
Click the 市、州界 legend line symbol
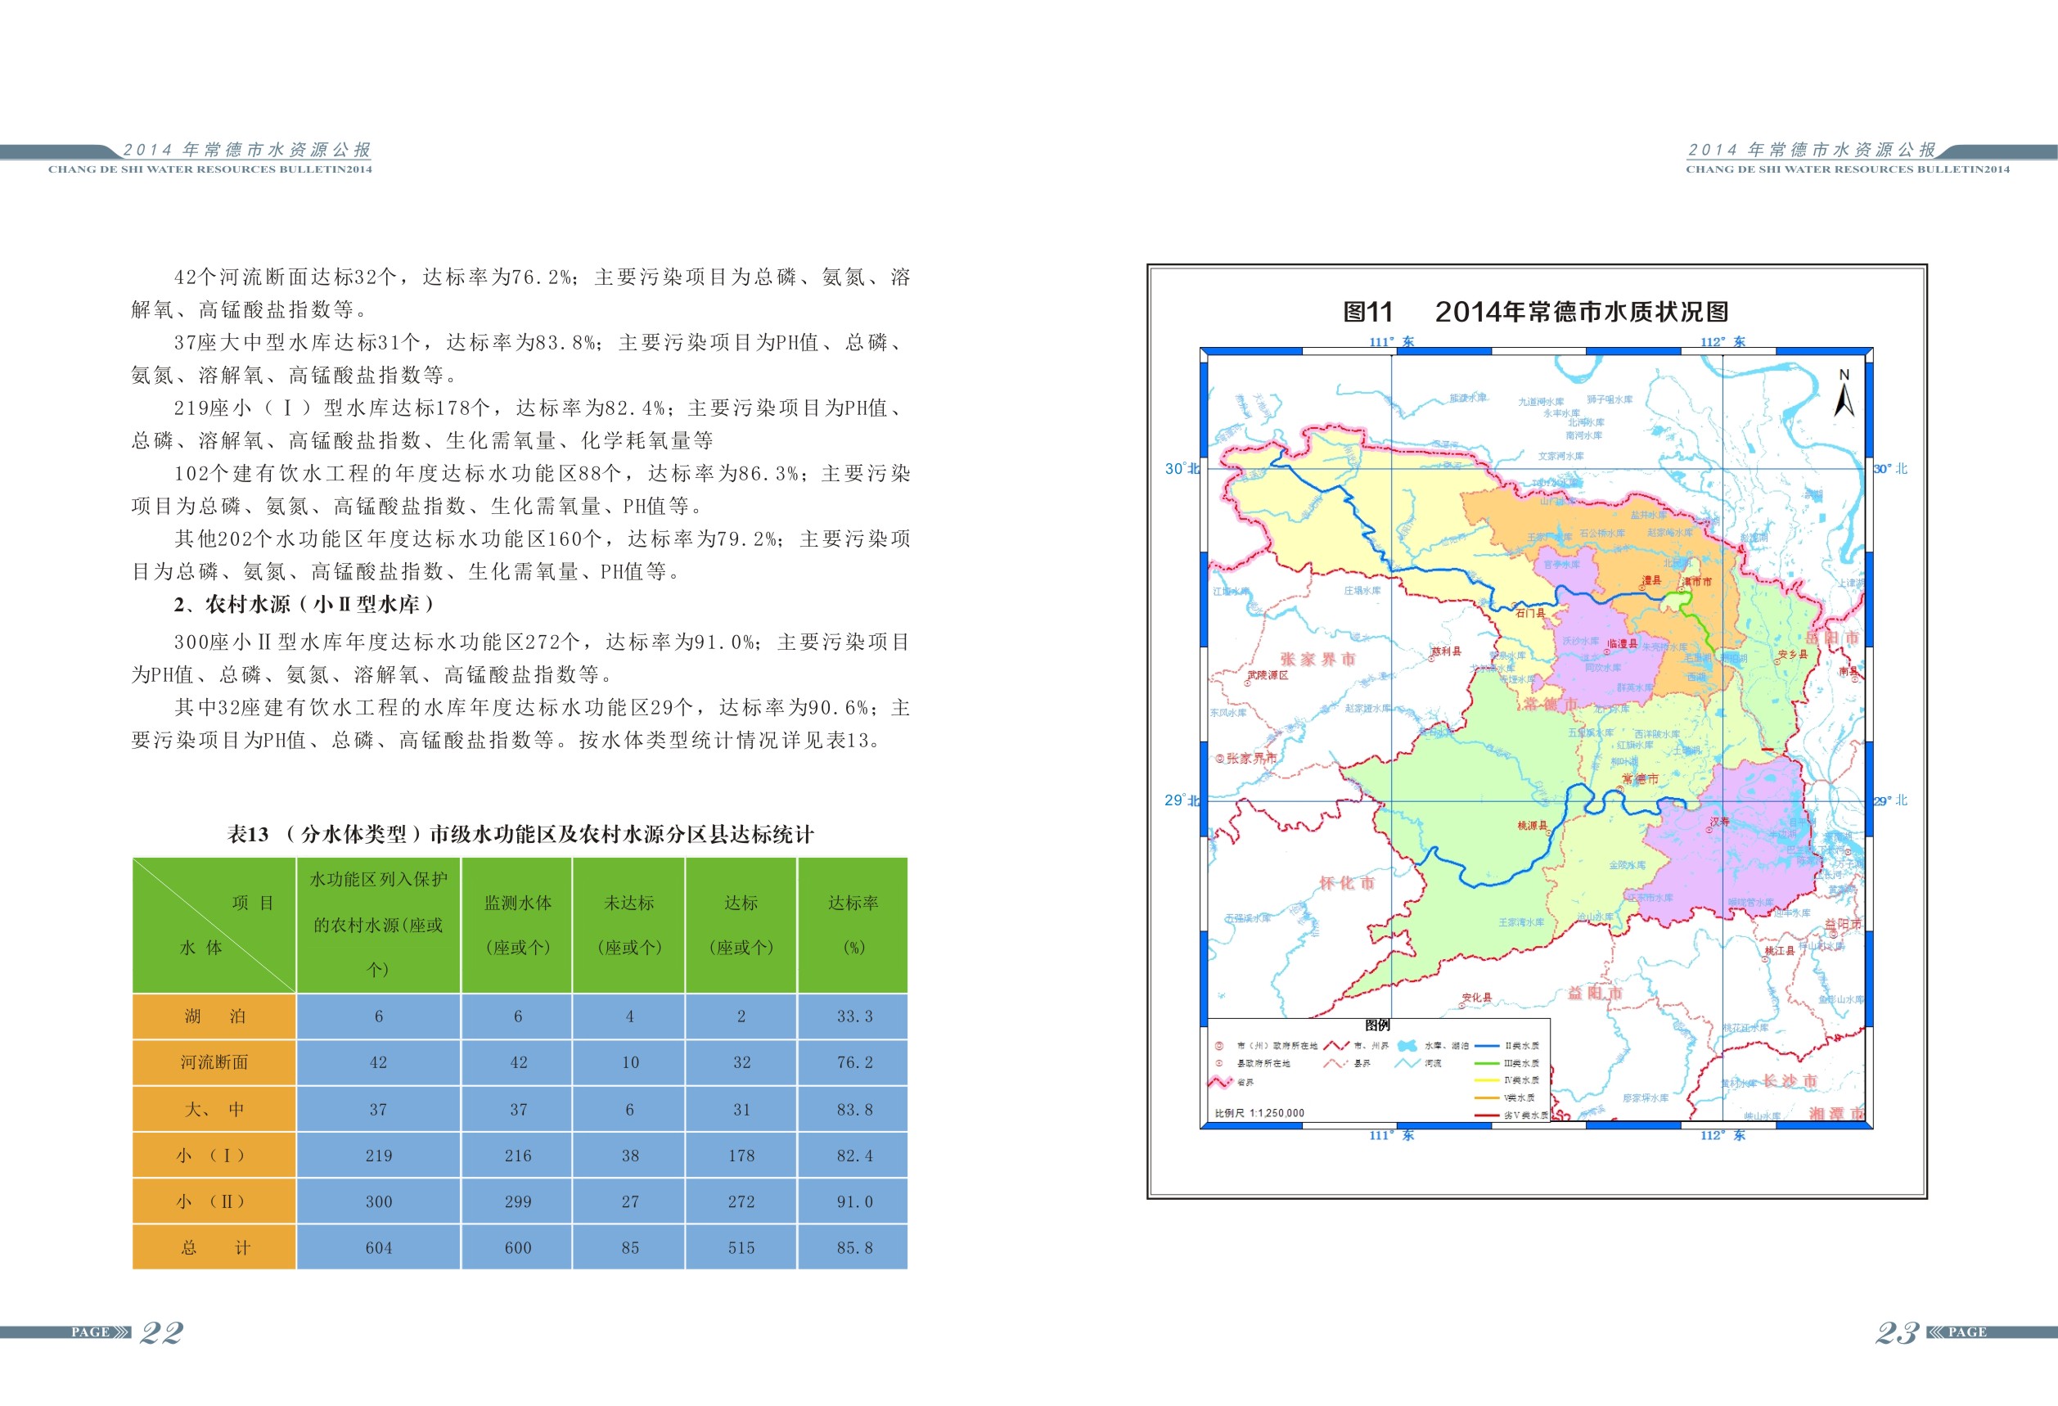click(x=1337, y=1047)
